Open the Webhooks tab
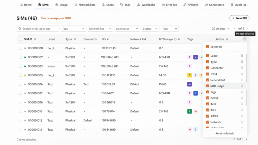Image resolution: width=258 pixels, height=145 pixels. [146, 5]
